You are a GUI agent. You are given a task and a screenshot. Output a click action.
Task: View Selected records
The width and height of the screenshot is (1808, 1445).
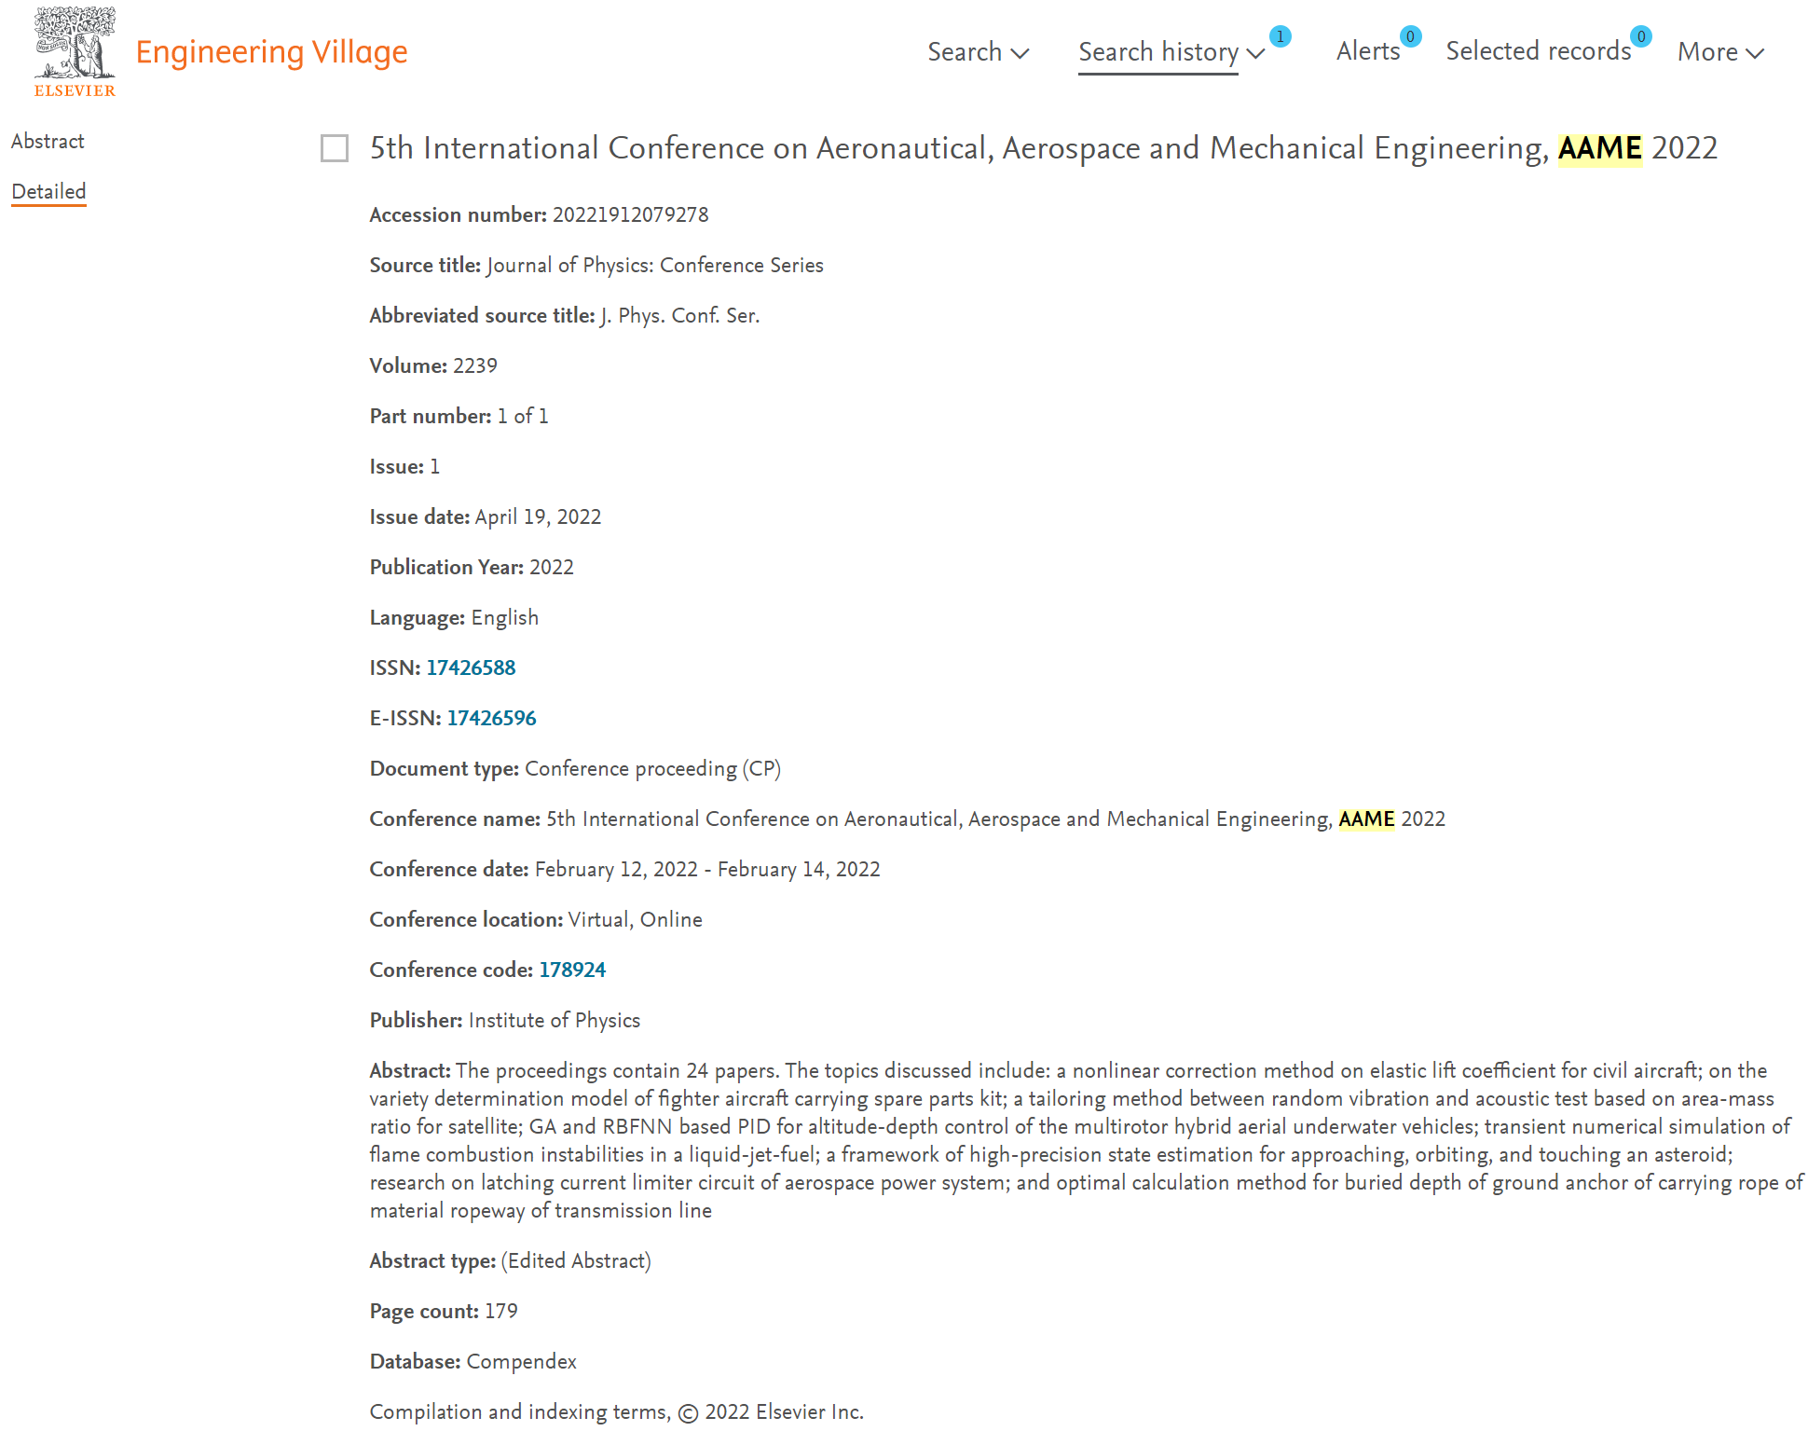tap(1538, 51)
